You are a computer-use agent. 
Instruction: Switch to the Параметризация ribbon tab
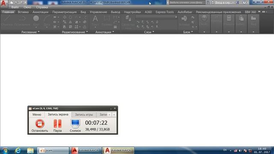tap(64, 12)
